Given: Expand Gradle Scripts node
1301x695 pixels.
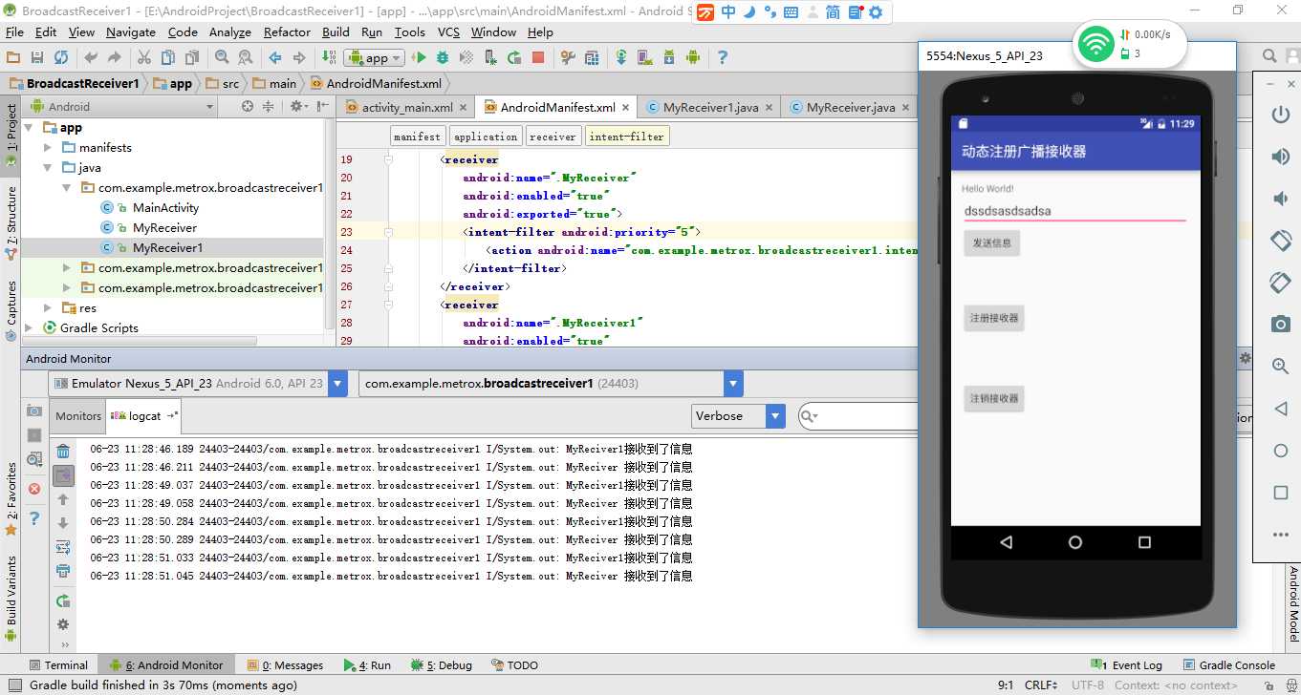Looking at the screenshot, I should point(28,328).
